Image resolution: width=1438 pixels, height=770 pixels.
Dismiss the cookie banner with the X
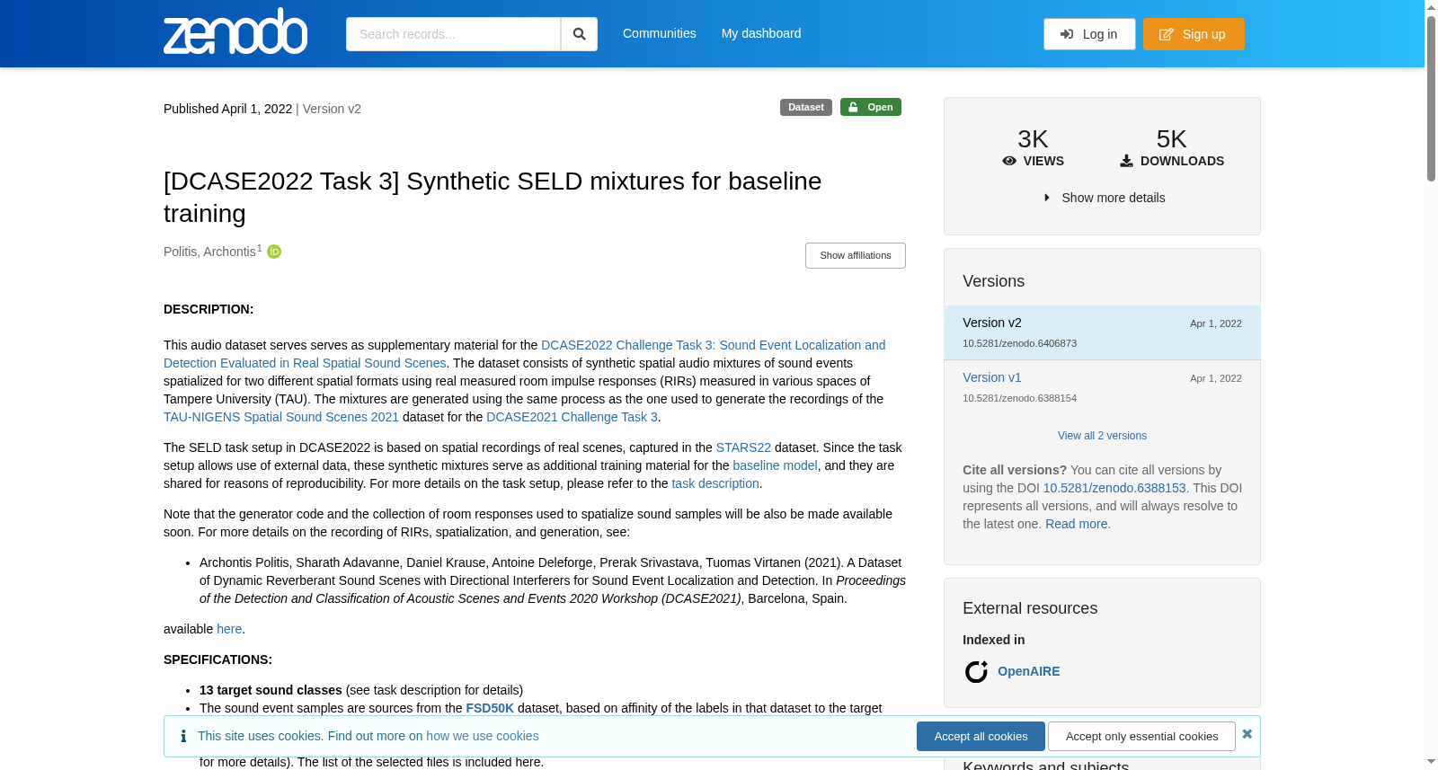1247,734
